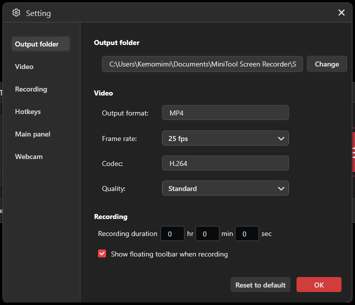
Task: Click the Setting gear icon in title bar
Action: coord(16,13)
